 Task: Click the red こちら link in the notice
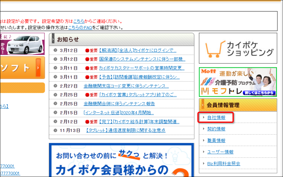pyautogui.click(x=79, y=21)
